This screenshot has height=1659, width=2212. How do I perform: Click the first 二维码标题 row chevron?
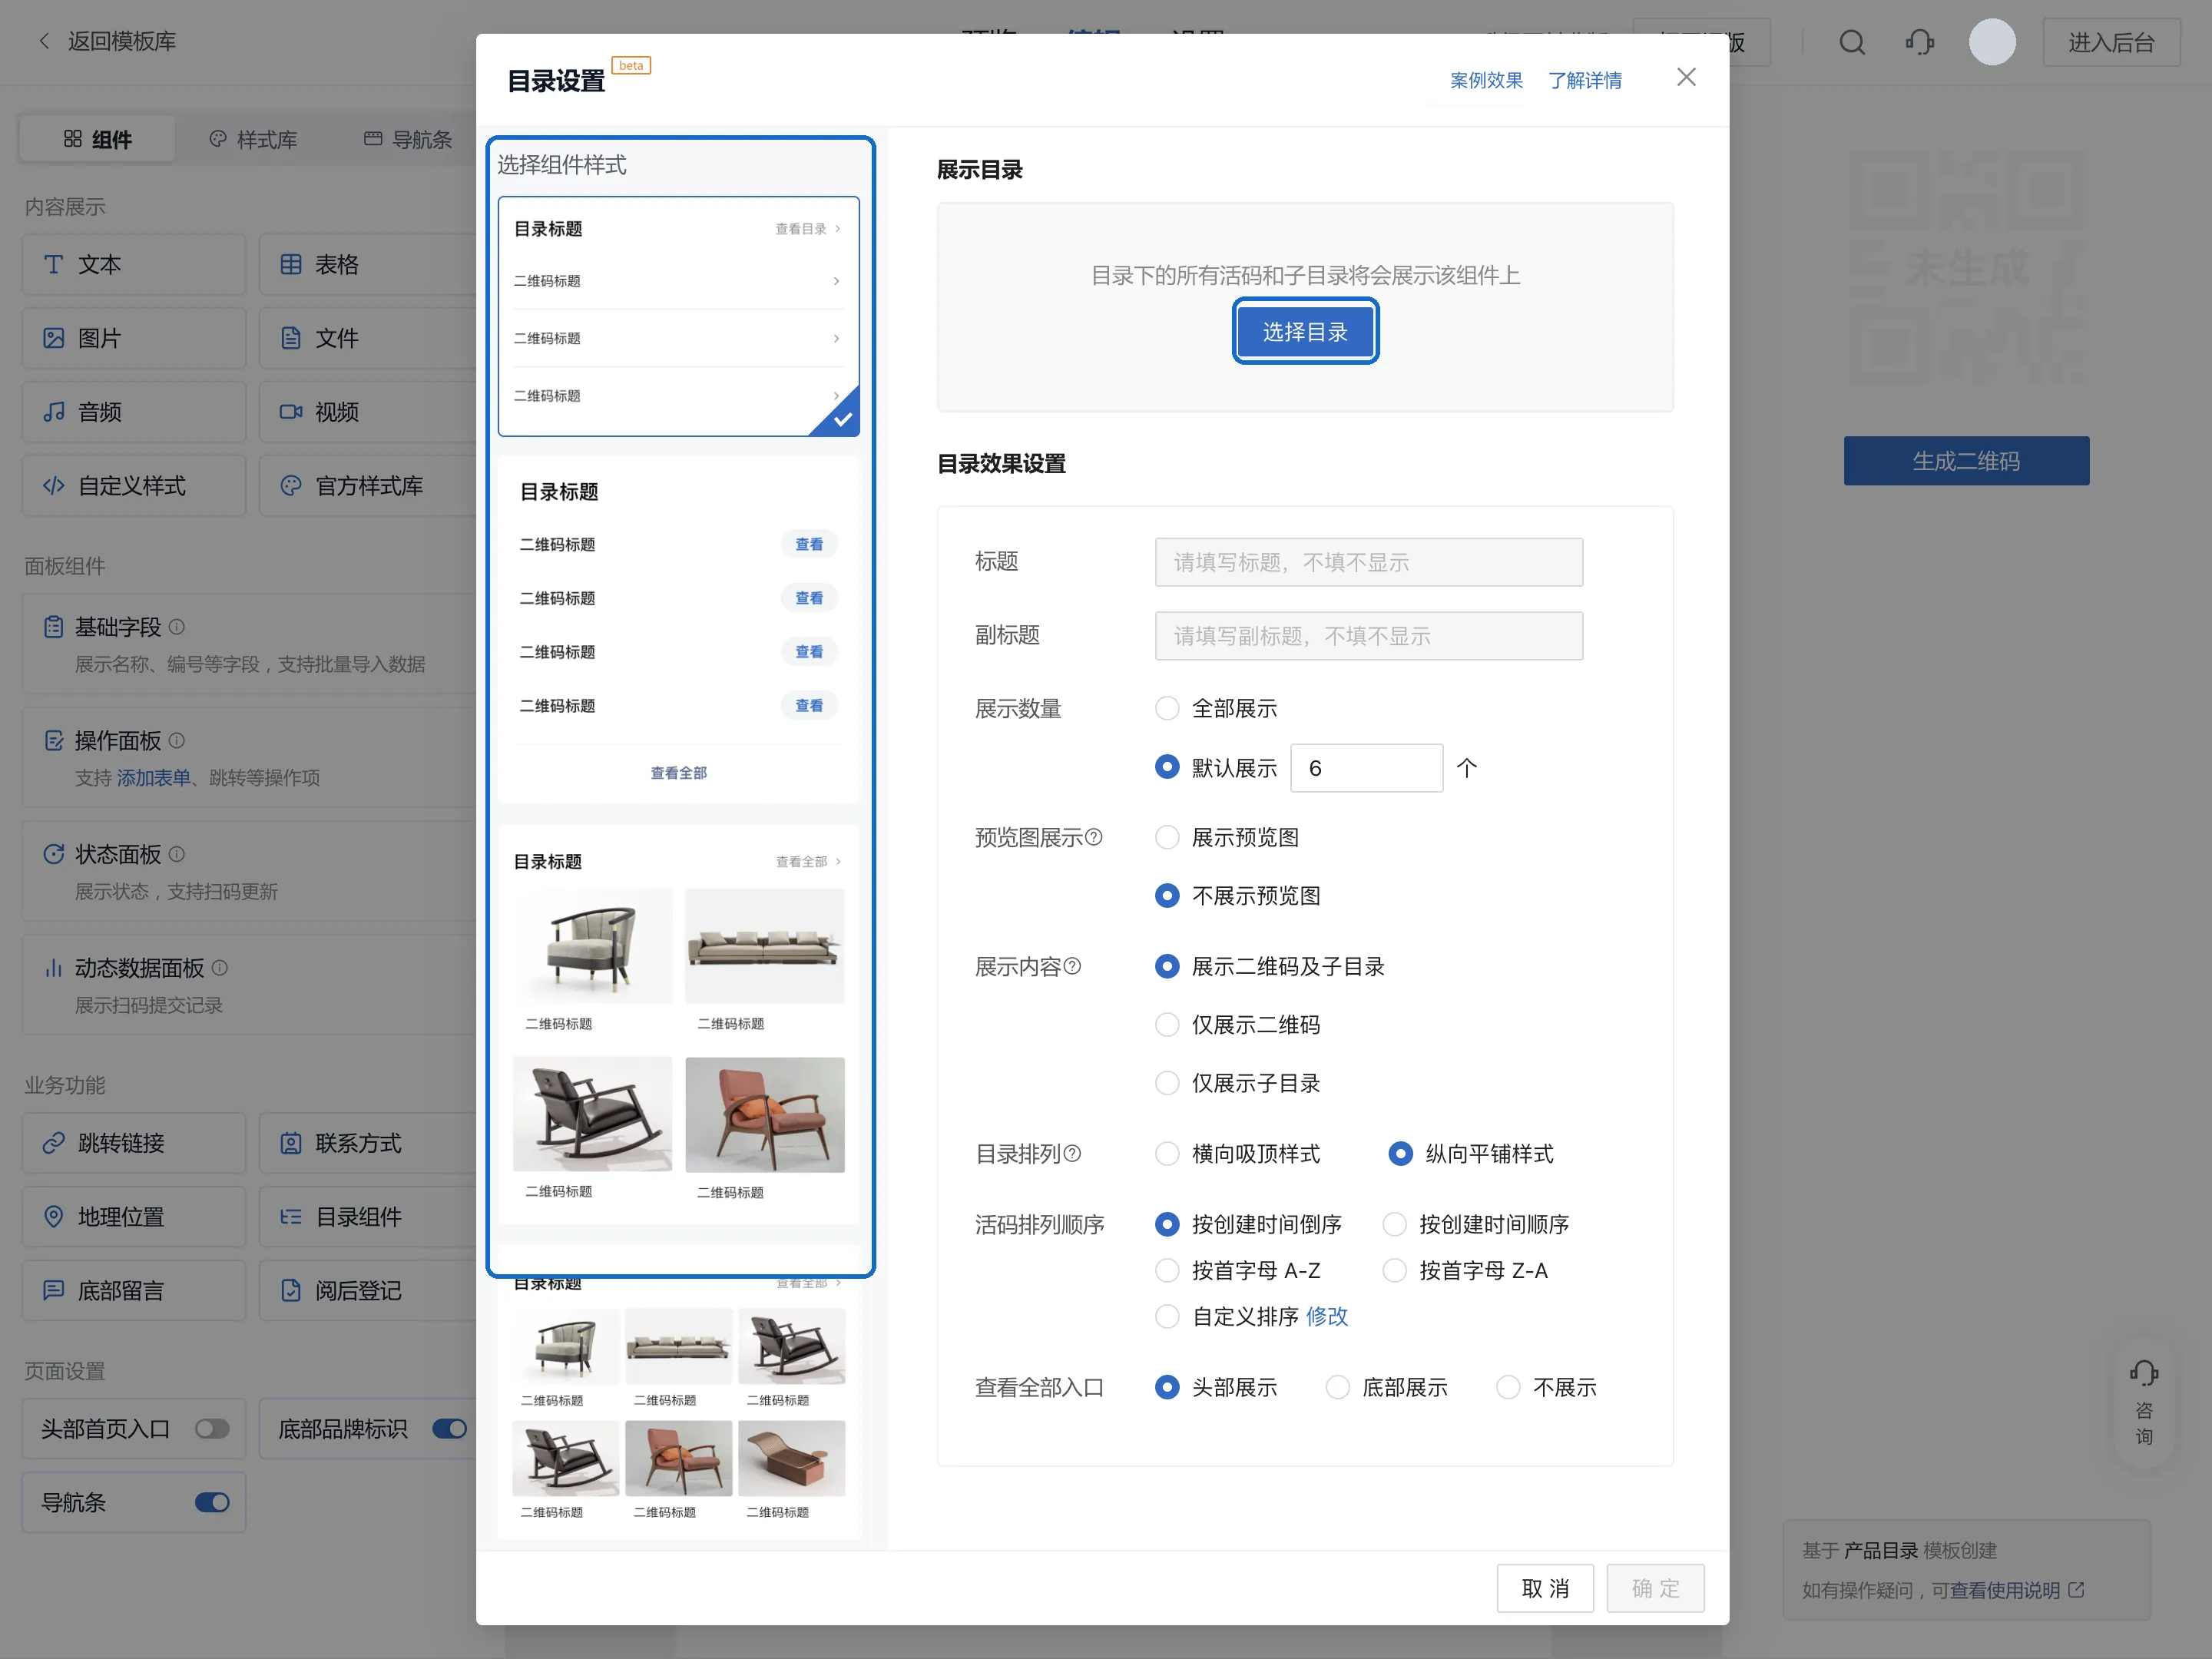[x=836, y=281]
